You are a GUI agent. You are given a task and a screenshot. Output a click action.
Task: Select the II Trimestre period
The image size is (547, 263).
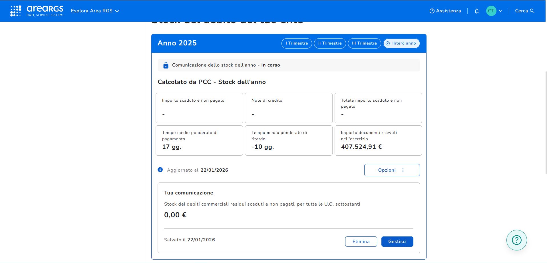[x=330, y=43]
